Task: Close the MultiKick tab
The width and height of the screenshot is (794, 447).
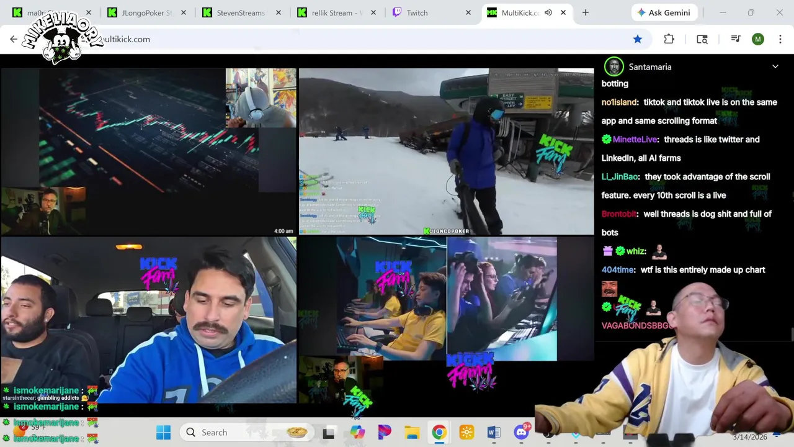Action: point(563,12)
